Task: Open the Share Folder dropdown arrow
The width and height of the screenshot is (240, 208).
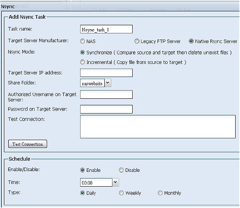Action: pos(108,83)
